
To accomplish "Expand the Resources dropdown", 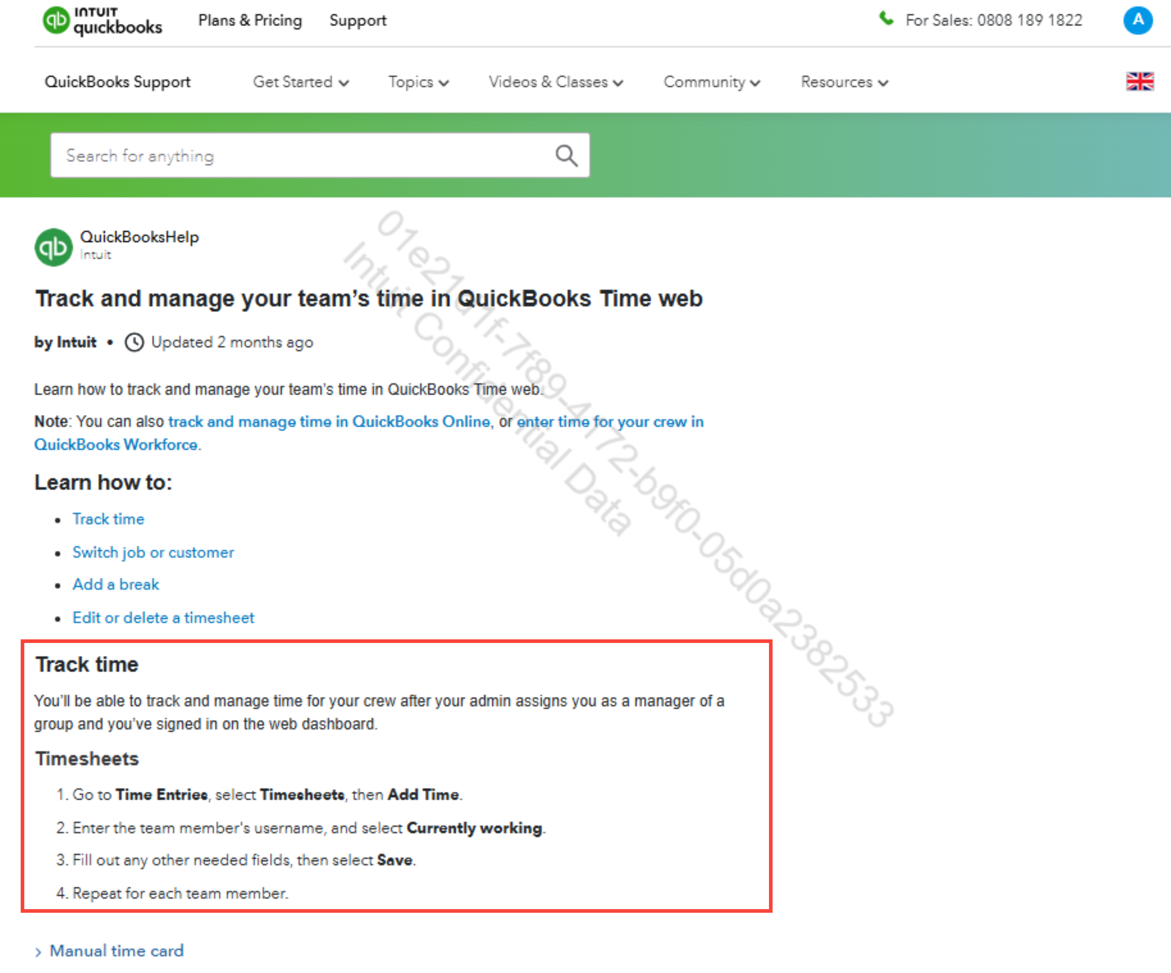I will (x=845, y=82).
